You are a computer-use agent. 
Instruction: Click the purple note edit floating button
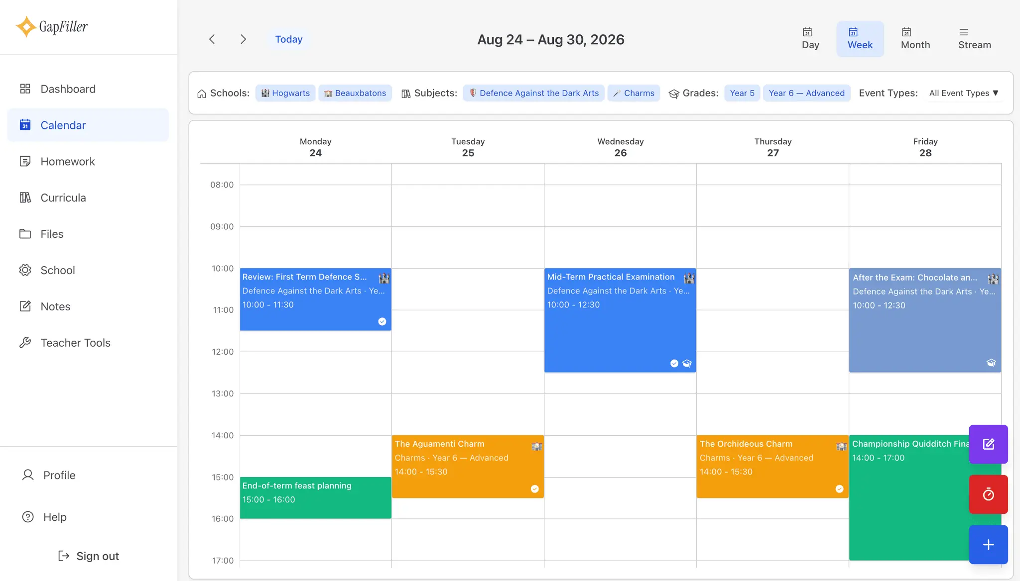click(988, 444)
